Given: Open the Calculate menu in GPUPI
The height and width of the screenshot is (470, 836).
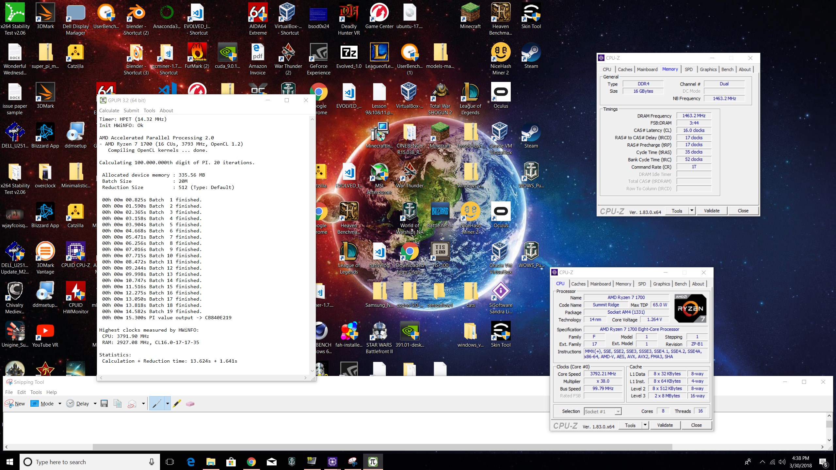Looking at the screenshot, I should pyautogui.click(x=109, y=111).
